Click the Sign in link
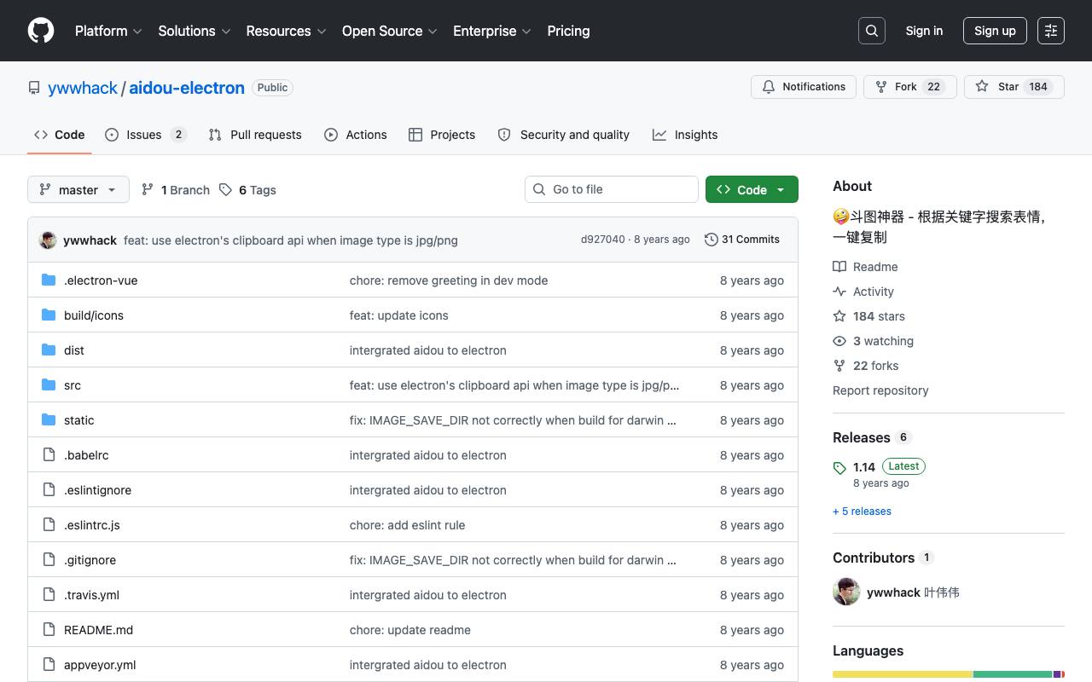Viewport: 1092px width, 682px height. 924,31
